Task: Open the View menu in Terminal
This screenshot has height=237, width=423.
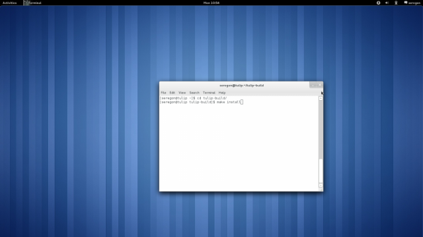Action: coord(182,93)
